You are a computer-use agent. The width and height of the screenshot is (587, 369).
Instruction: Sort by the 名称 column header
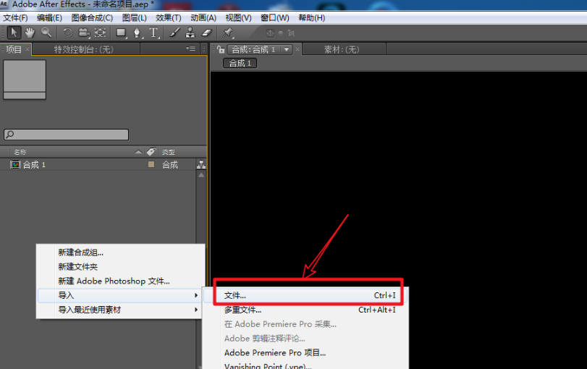20,152
